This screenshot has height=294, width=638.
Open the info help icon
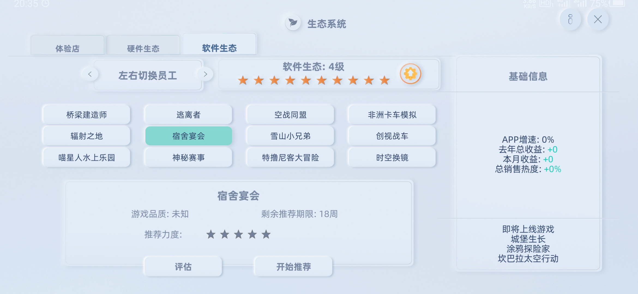coord(570,19)
